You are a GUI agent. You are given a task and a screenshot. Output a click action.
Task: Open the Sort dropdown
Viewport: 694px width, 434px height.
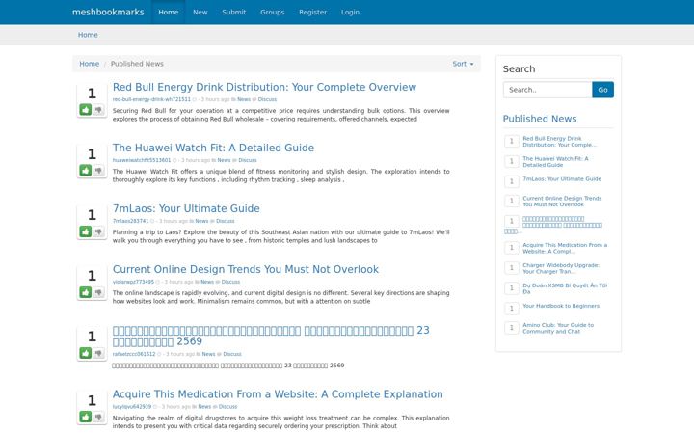[463, 64]
